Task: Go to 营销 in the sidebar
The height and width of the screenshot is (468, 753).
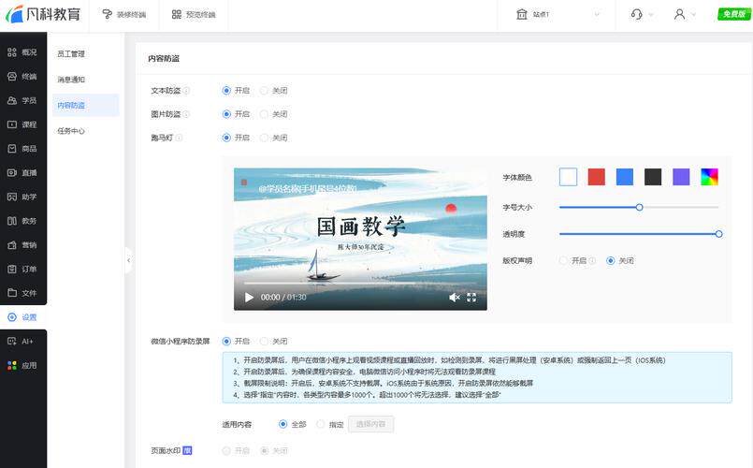Action: pyautogui.click(x=22, y=245)
